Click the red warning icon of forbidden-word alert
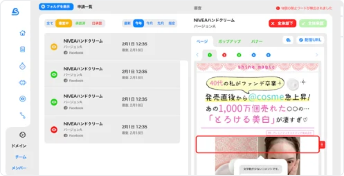The width and height of the screenshot is (344, 176). pyautogui.click(x=278, y=8)
